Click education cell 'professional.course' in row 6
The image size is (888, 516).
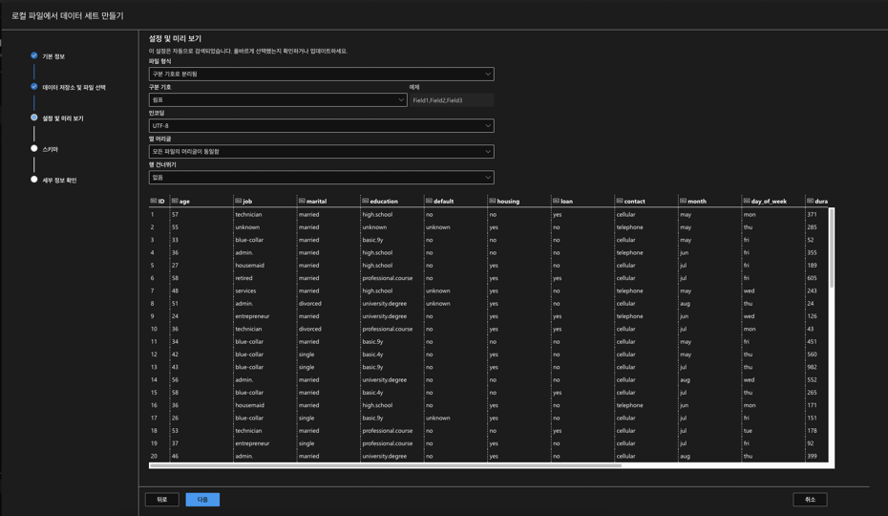tap(388, 278)
